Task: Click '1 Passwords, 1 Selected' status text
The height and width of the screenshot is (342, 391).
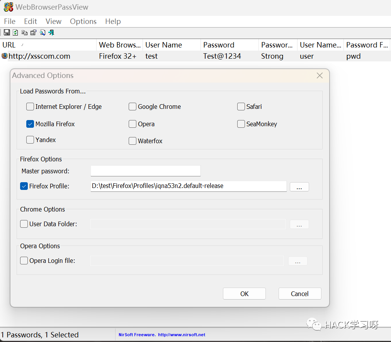Action: (x=40, y=335)
